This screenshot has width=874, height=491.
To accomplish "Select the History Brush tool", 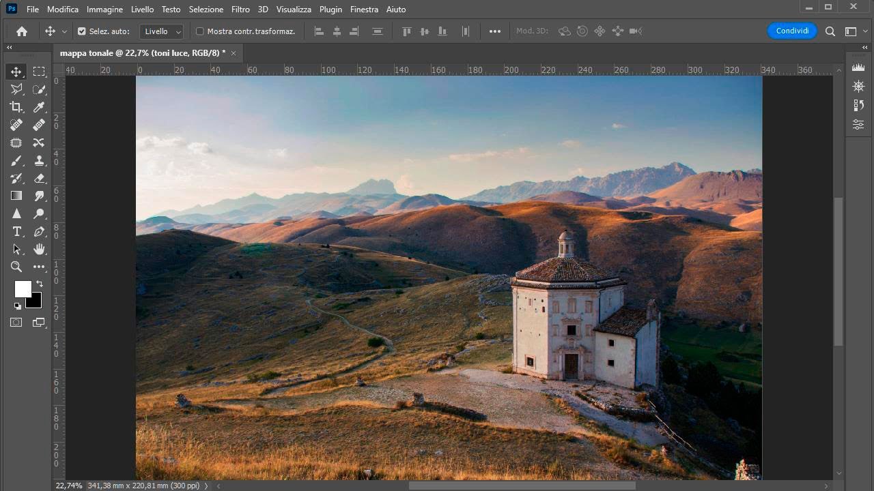I will (16, 178).
